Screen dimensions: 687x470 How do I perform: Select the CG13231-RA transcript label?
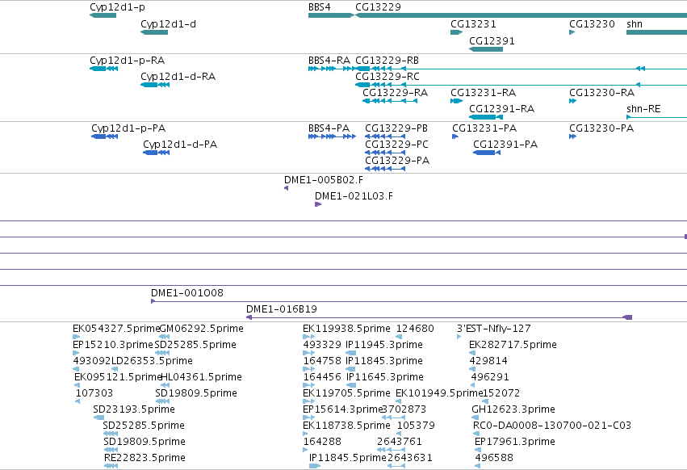(484, 93)
